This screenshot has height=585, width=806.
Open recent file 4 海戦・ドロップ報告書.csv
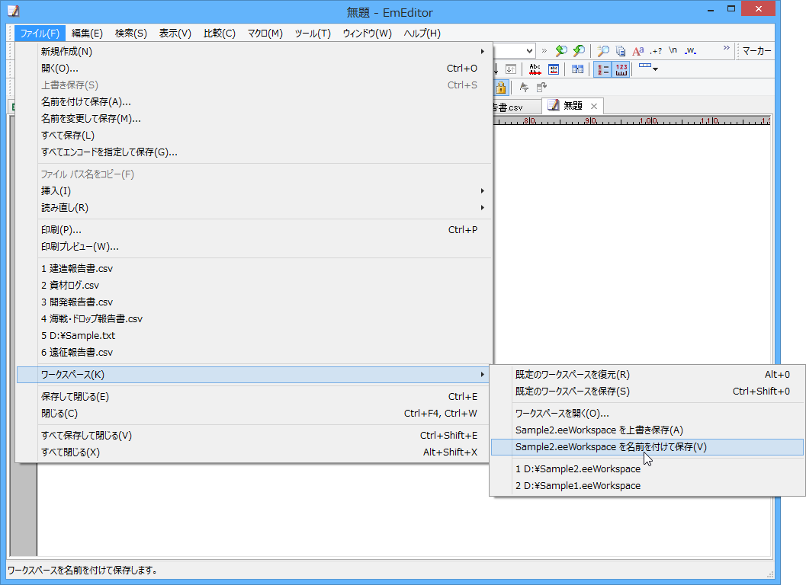coord(254,319)
